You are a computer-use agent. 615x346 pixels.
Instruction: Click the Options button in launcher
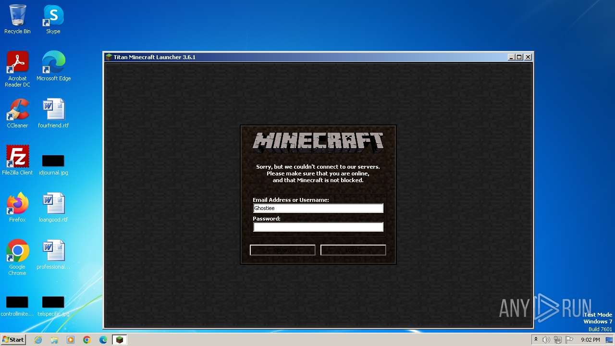(283, 250)
